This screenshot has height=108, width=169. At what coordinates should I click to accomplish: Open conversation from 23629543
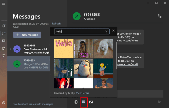[x=29, y=49]
